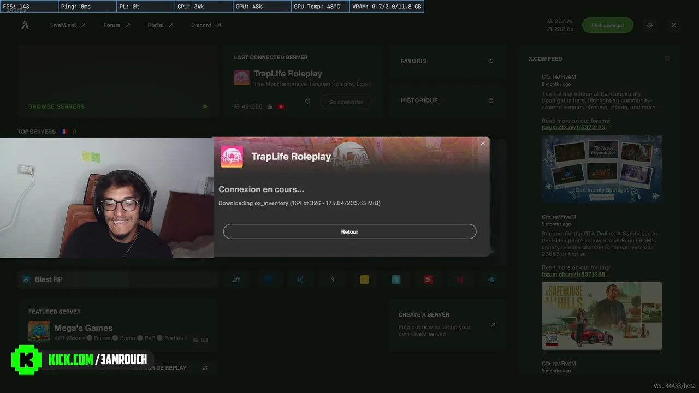
Task: Click the refresh icon beside the replay editor label
Action: (205, 368)
